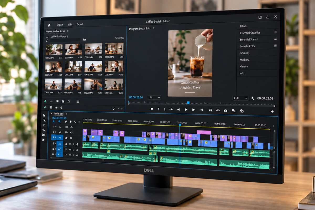Open the Fit zoom level dropdown
Image resolution: width=315 pixels, height=210 pixels.
tap(154, 97)
